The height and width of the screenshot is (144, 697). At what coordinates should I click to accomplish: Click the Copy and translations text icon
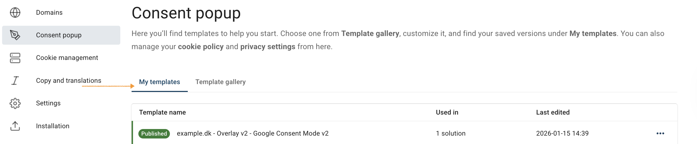point(15,81)
